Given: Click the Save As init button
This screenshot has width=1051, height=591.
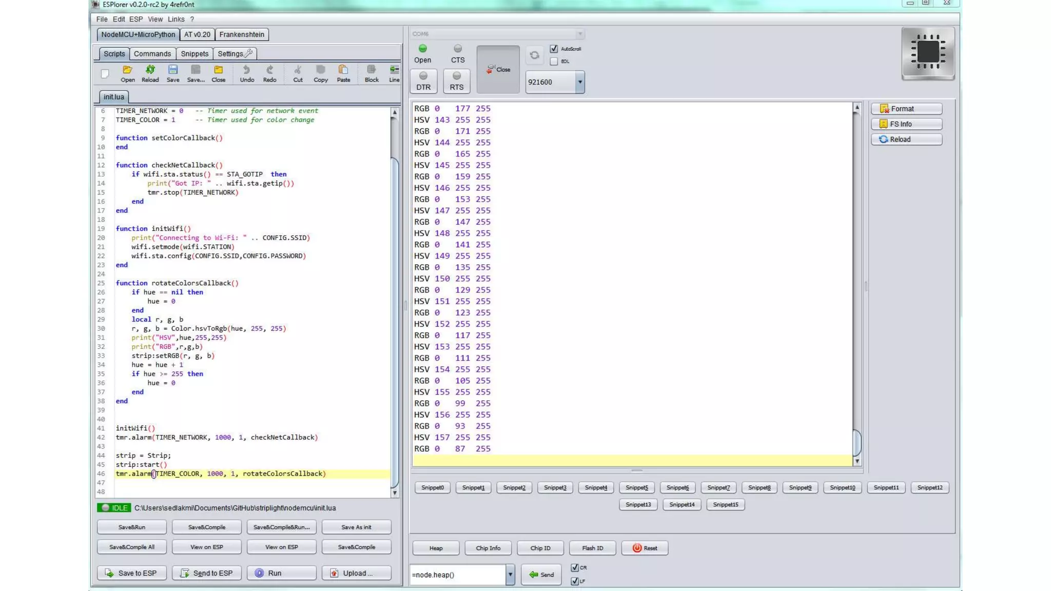Looking at the screenshot, I should (356, 527).
